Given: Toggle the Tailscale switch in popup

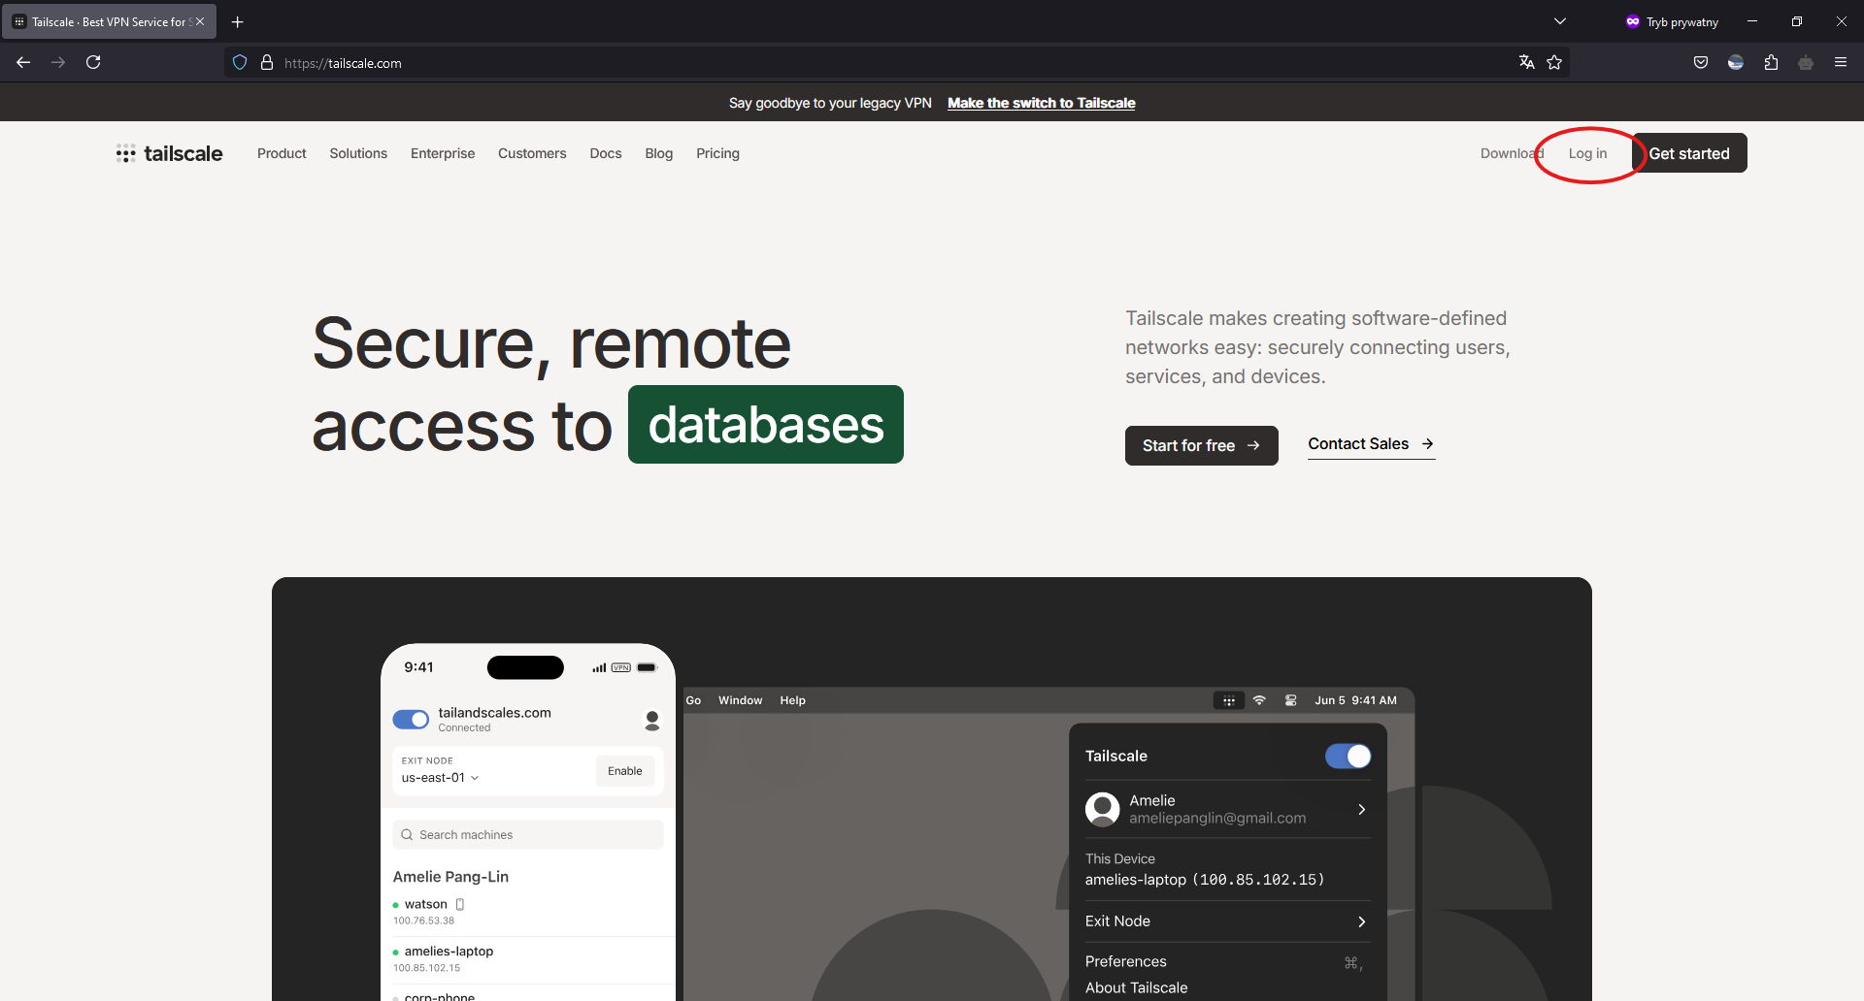Looking at the screenshot, I should point(1348,756).
